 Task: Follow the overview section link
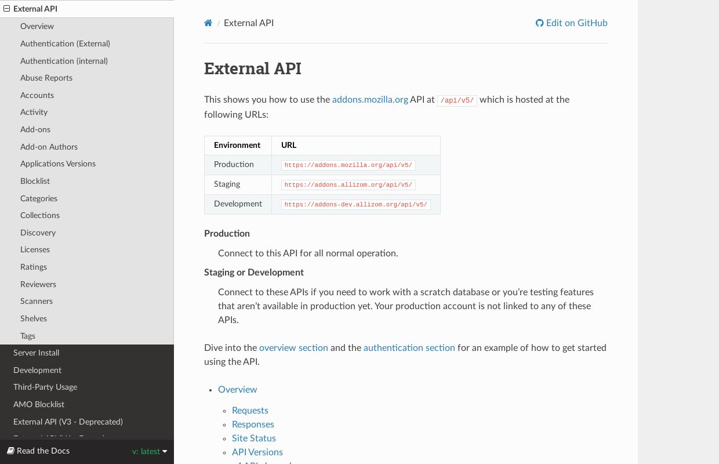(293, 347)
